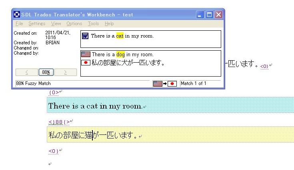The width and height of the screenshot is (294, 170).
Task: Click the '<0}' closing tag below the yellow segment
Action: point(54,151)
